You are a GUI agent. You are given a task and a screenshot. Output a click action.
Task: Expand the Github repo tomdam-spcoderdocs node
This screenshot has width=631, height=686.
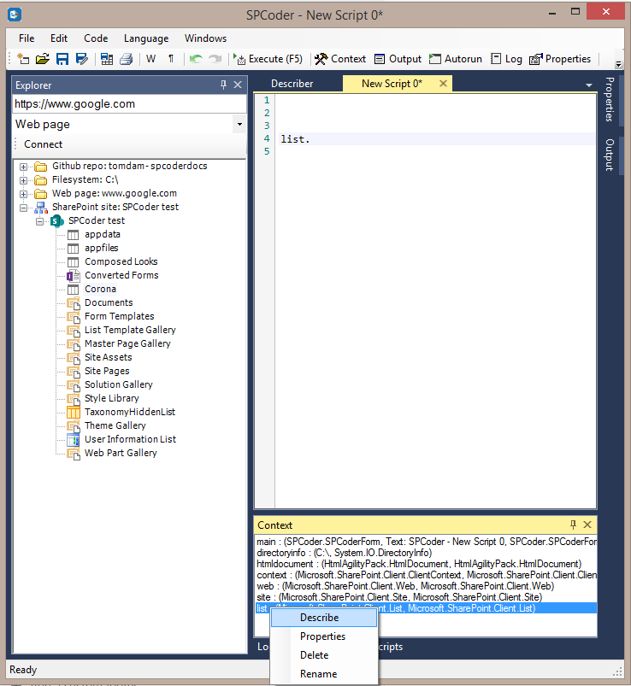point(23,167)
